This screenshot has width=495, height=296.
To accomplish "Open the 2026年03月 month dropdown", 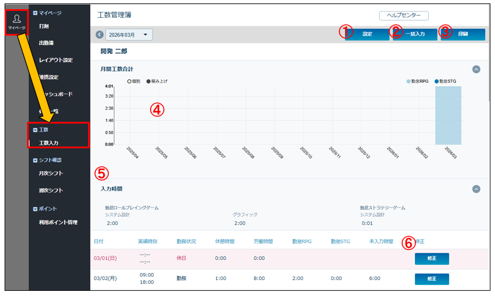I will (129, 34).
